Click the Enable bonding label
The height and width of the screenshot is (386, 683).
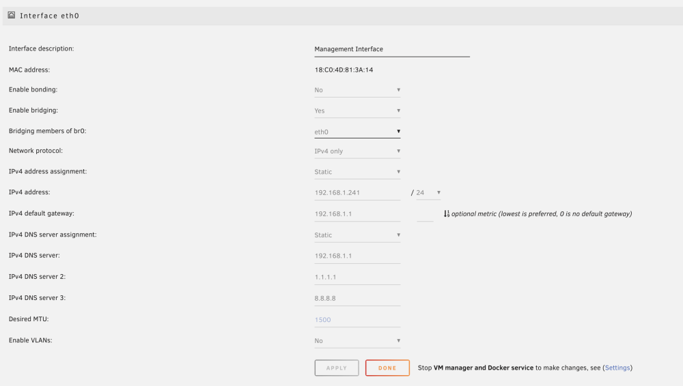(33, 89)
